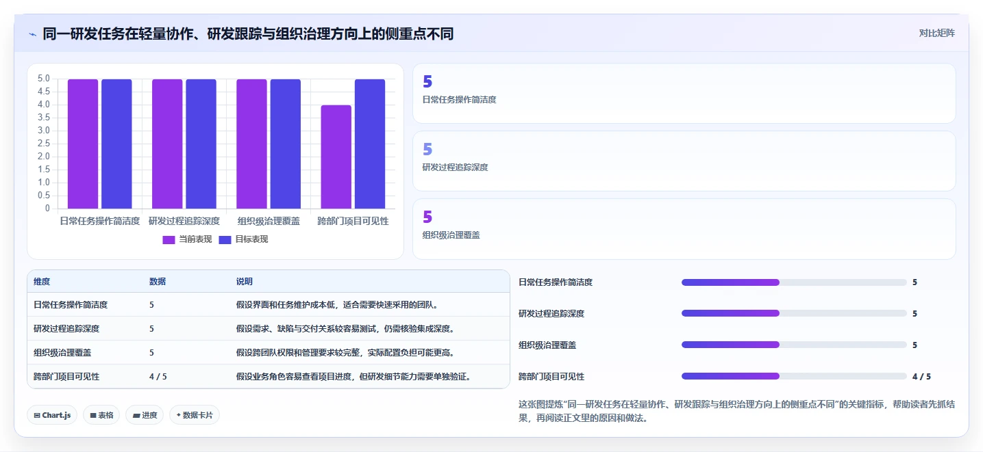The width and height of the screenshot is (983, 452).
Task: Click the 4 / 5 value in the table
Action: 158,377
